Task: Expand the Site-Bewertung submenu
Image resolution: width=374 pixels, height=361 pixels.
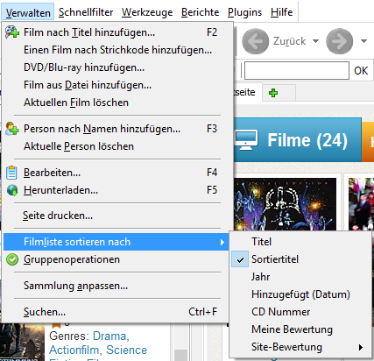Action: (x=300, y=347)
